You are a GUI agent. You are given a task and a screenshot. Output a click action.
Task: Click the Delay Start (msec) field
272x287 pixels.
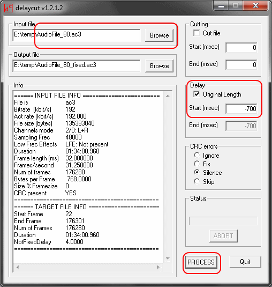tap(241, 109)
